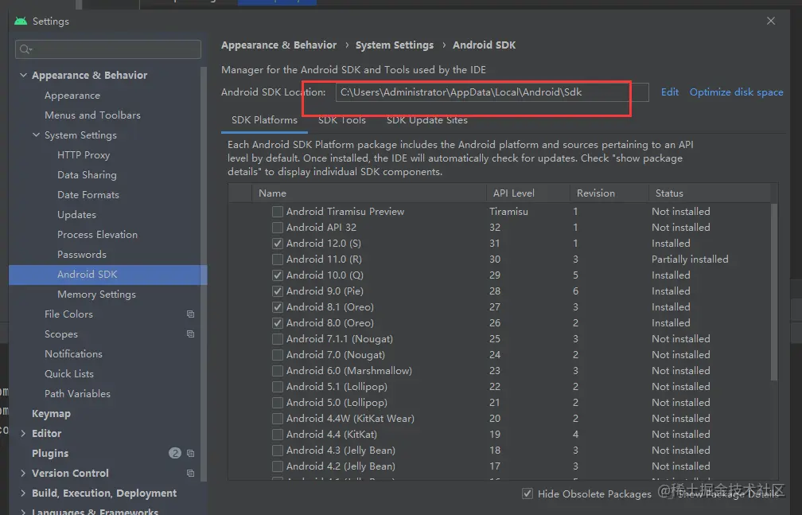Select Quick Lists settings
Image resolution: width=802 pixels, height=515 pixels.
pos(69,373)
